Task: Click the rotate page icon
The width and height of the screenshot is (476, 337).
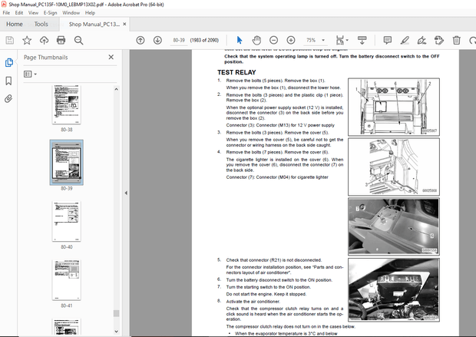Action: (473, 40)
